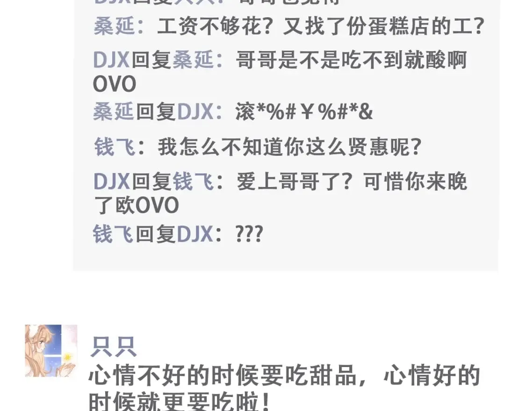
Task: Open 桑延's name before '工资不够花' comment
Action: tap(114, 26)
